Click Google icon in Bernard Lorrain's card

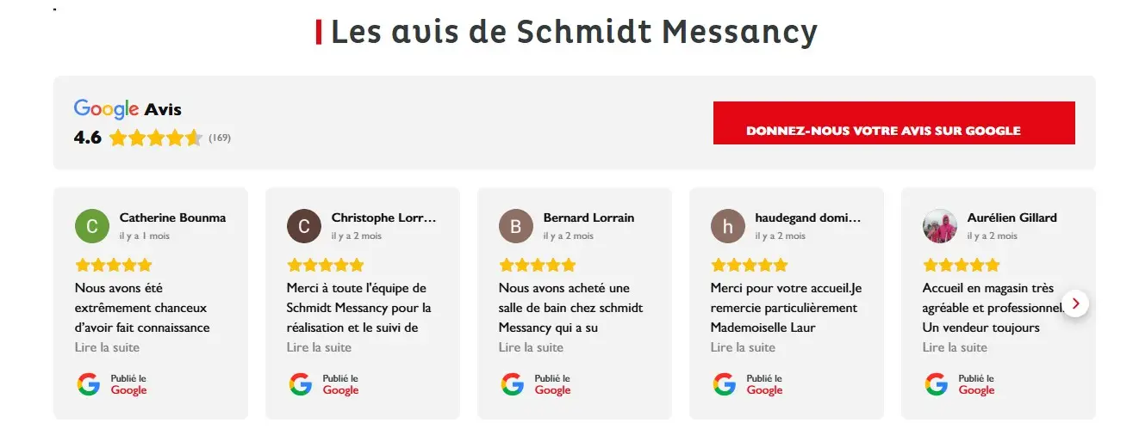pyautogui.click(x=513, y=384)
